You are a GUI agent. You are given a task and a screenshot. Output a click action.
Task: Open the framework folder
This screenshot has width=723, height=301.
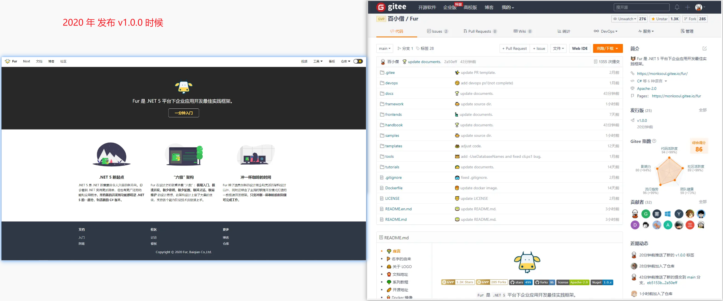394,104
